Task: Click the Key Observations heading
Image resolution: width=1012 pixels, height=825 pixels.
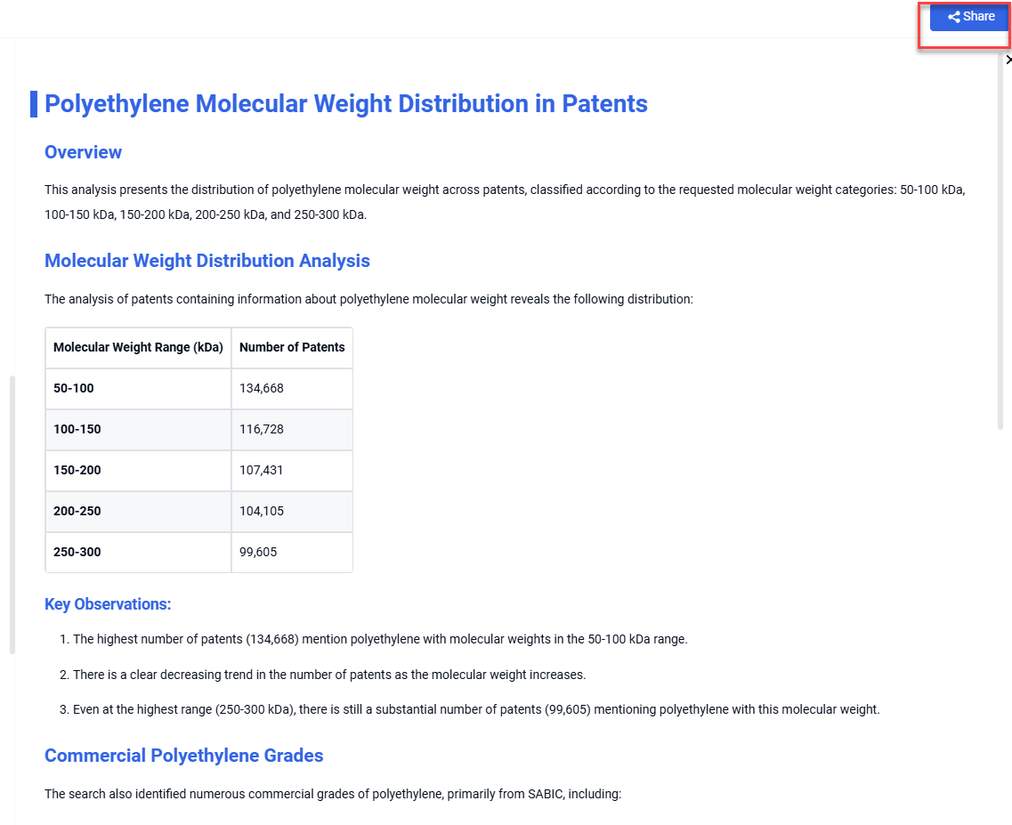Action: pos(107,604)
